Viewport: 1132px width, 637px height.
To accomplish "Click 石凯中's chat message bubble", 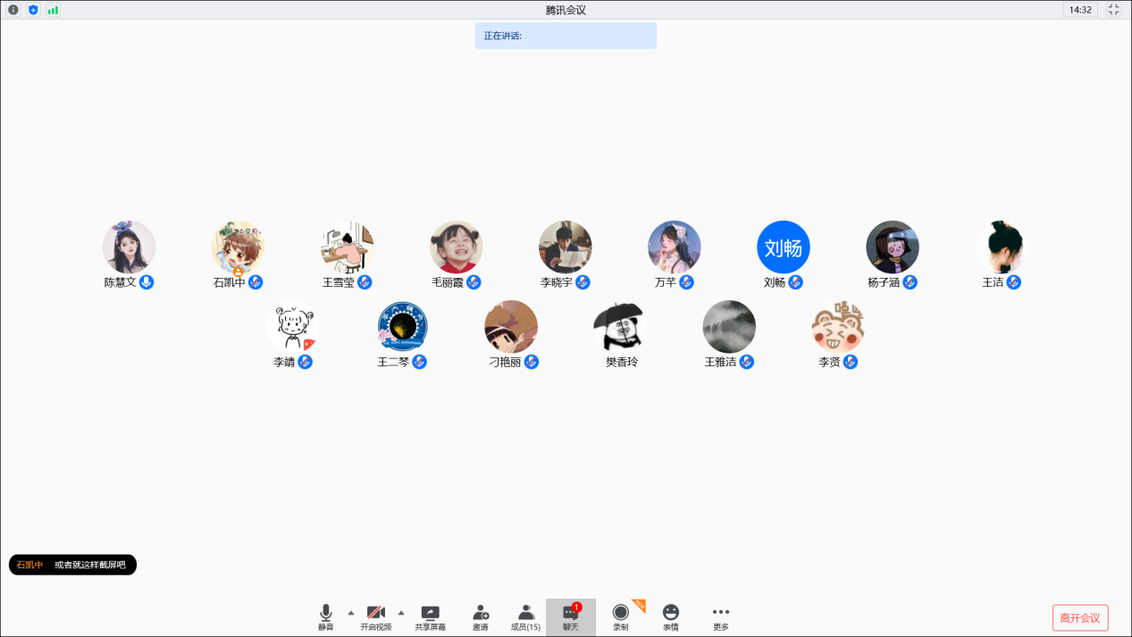I will [72, 565].
